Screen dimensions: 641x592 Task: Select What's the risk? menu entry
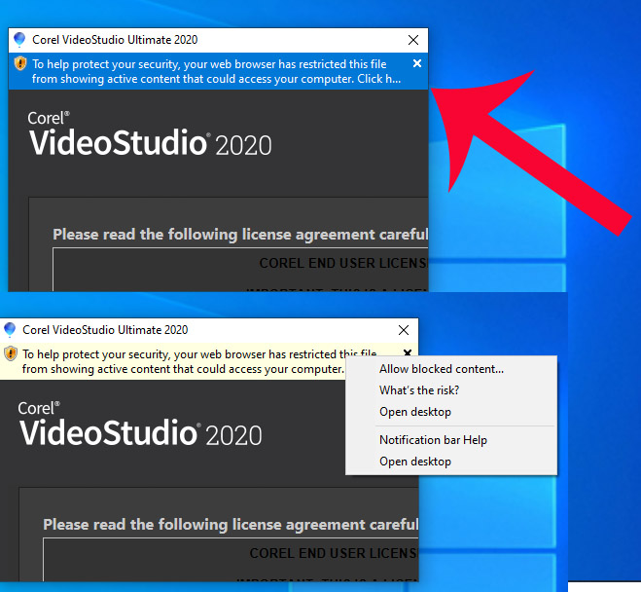click(419, 390)
